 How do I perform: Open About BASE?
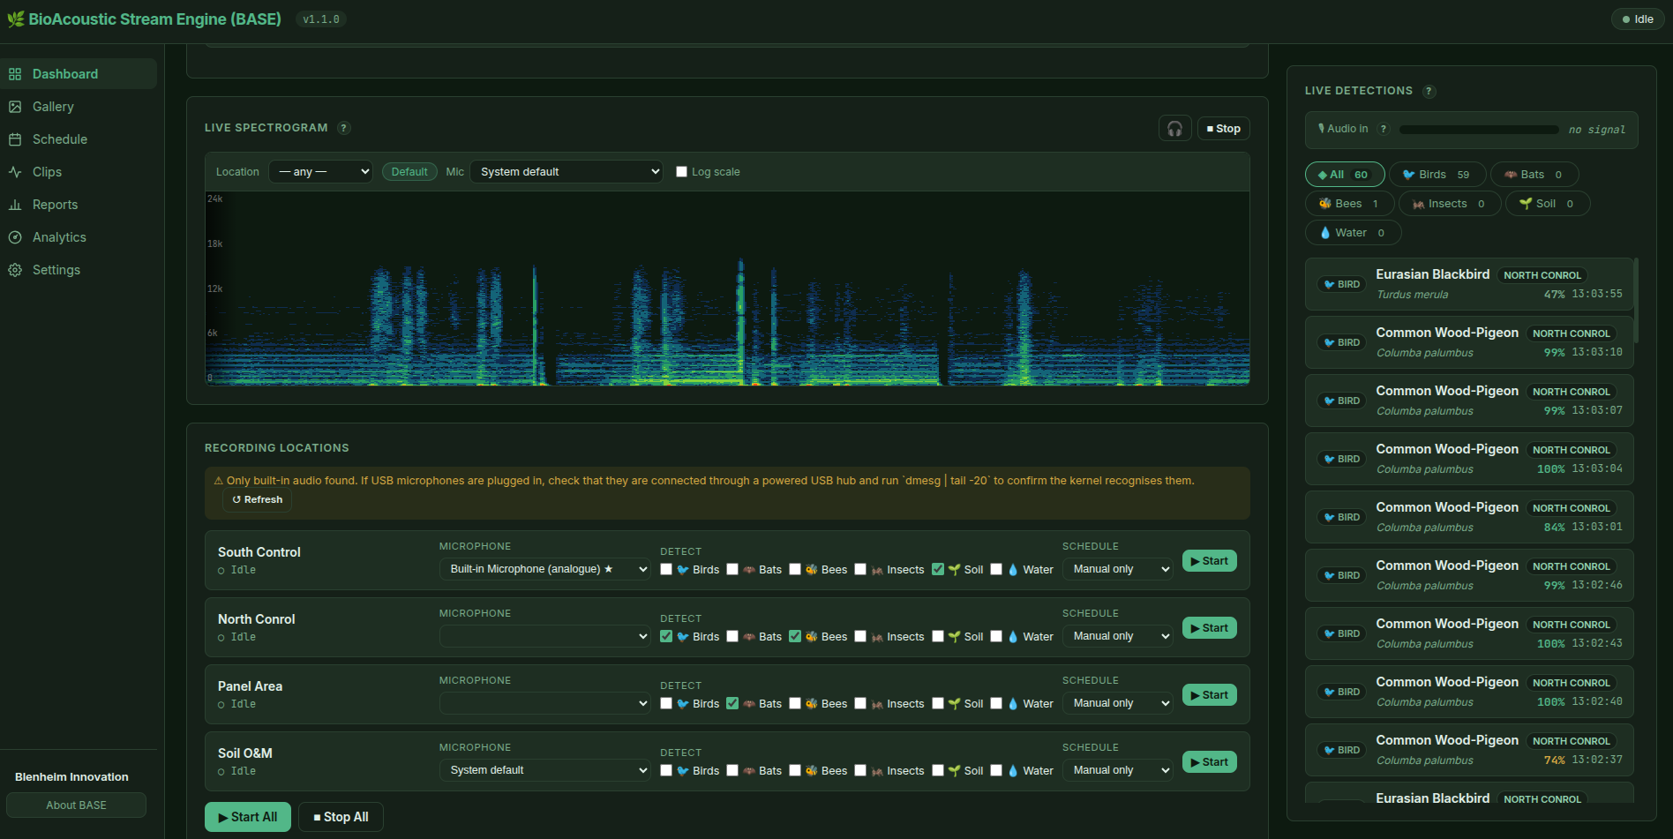pyautogui.click(x=76, y=805)
